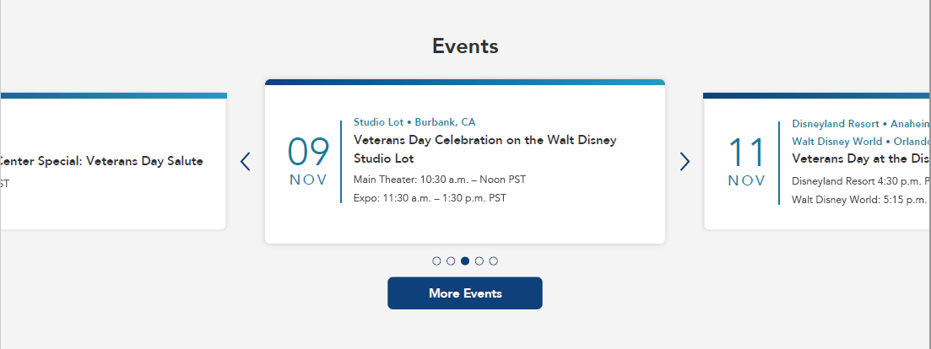
Task: Click the Studio Lot • Burbank, CA location
Action: pyautogui.click(x=414, y=122)
